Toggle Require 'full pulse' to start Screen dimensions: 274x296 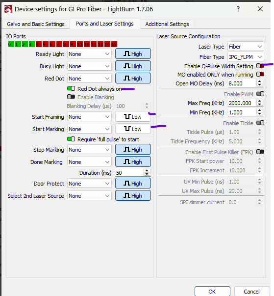(x=71, y=139)
